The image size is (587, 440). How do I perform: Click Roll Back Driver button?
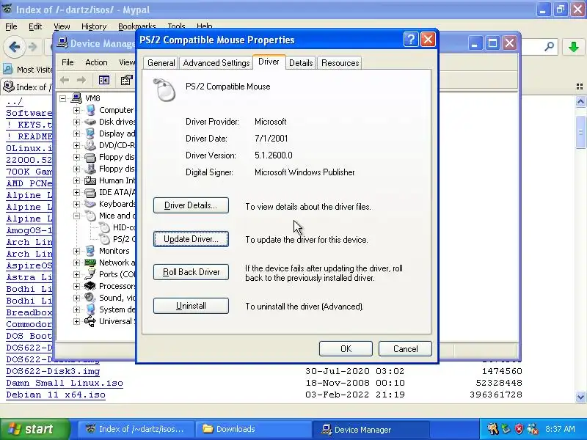[x=191, y=272]
